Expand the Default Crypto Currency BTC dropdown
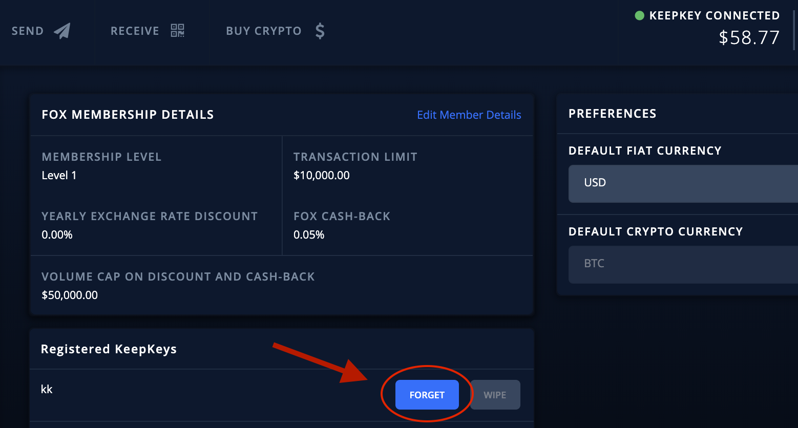 point(683,264)
